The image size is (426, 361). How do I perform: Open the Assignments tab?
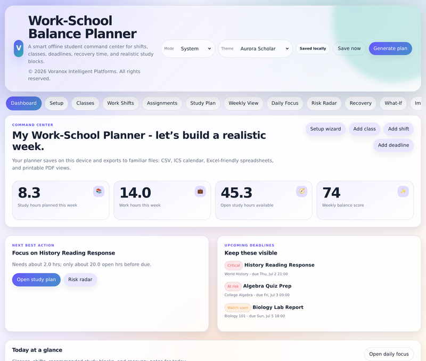(x=162, y=103)
